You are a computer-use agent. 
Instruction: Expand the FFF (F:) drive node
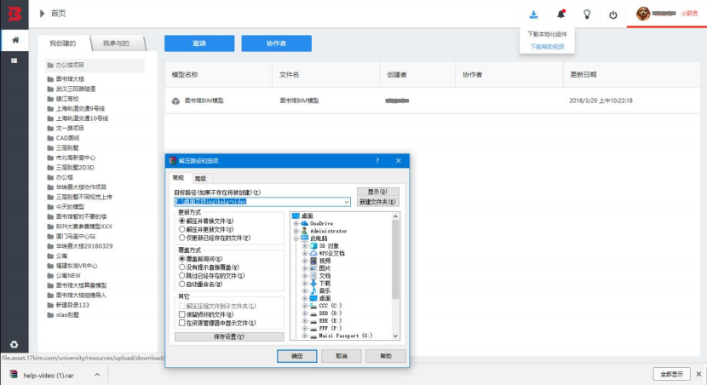305,328
